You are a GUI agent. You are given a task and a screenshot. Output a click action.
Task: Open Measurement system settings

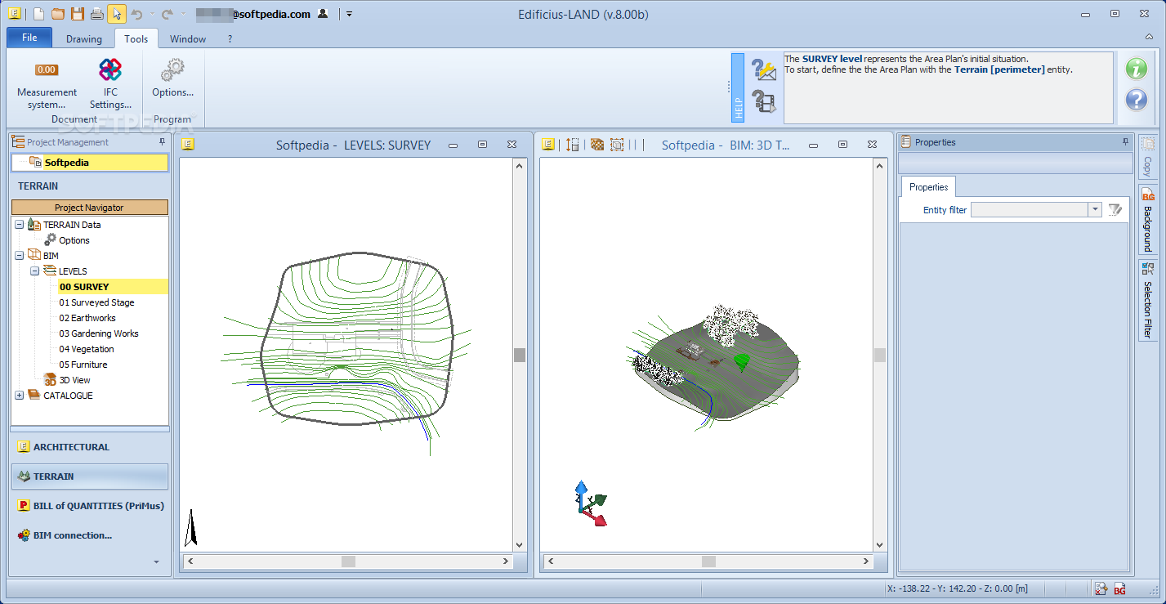47,84
